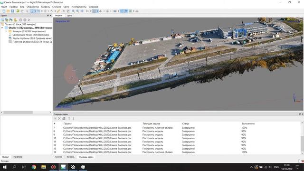Viewport: 304px width, 171px height.
Task: Select the Draw polyline tool
Action: click(x=52, y=11)
